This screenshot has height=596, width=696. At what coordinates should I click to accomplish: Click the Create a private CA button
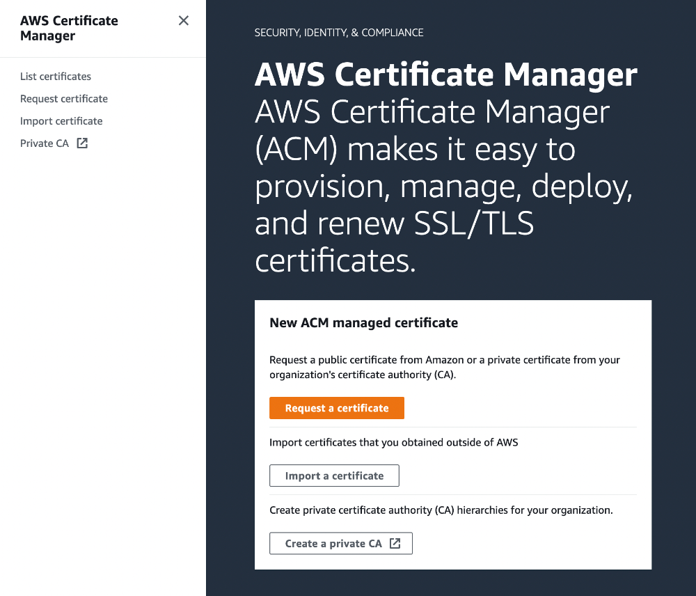coord(340,543)
